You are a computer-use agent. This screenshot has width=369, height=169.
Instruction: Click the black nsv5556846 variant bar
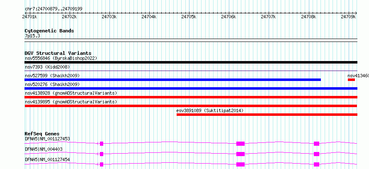(x=191, y=62)
